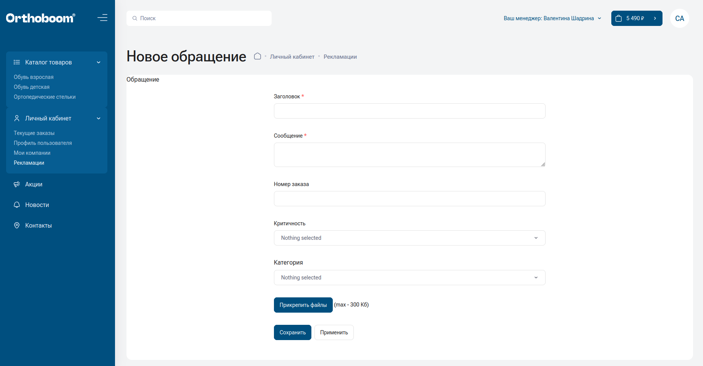Select Мои компании in the sidebar
Screen dimensions: 703x366
click(32, 152)
